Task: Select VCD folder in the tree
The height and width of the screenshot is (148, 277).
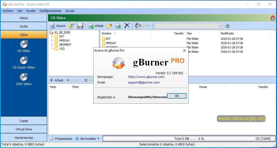Action: (62, 49)
